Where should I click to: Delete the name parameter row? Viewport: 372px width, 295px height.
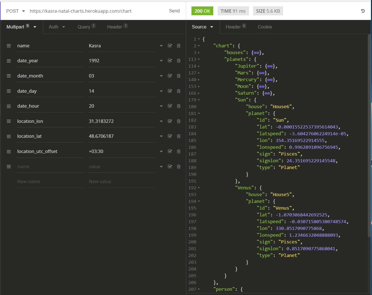pyautogui.click(x=179, y=46)
